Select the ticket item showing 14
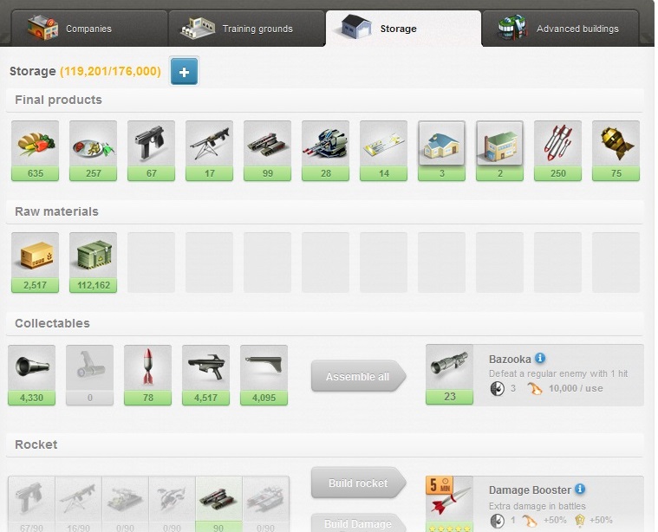 [x=383, y=151]
